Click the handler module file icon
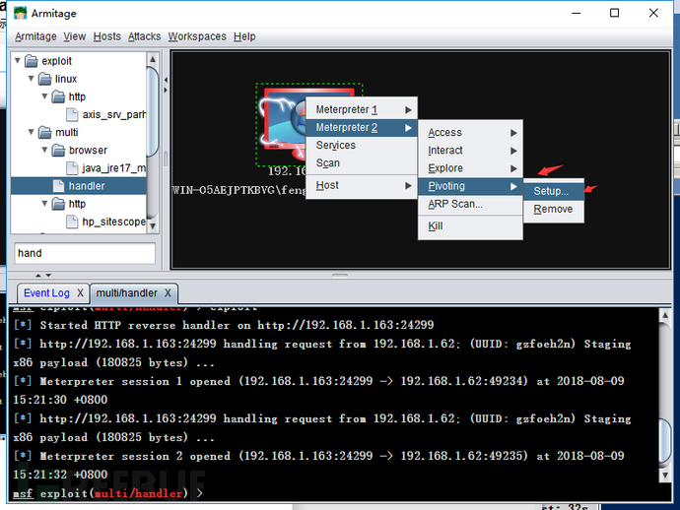This screenshot has width=680, height=510. click(x=58, y=186)
